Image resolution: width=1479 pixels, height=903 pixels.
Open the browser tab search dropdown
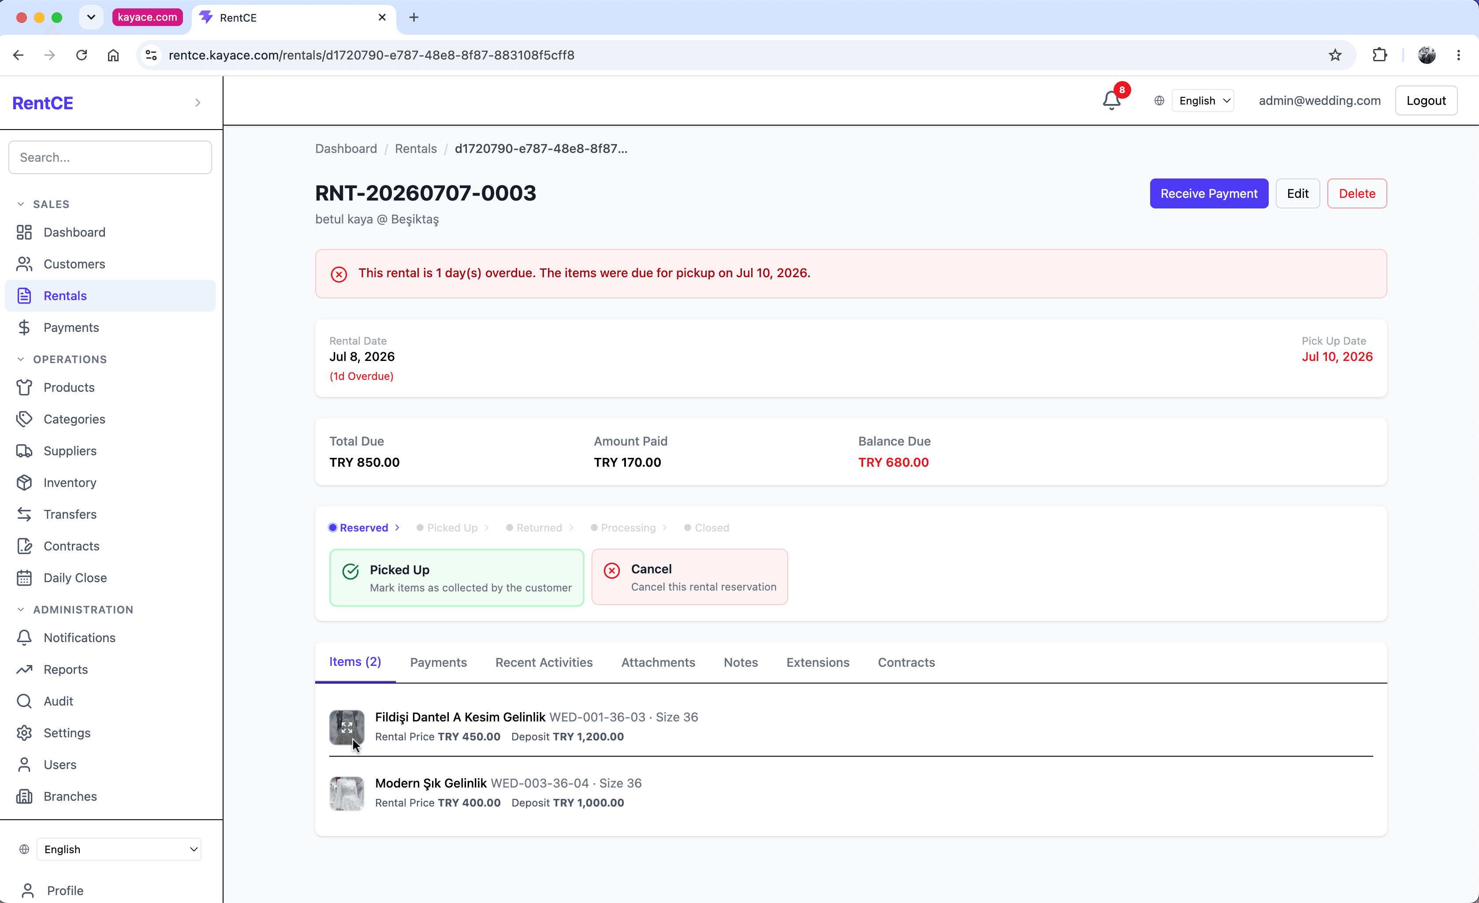coord(91,17)
